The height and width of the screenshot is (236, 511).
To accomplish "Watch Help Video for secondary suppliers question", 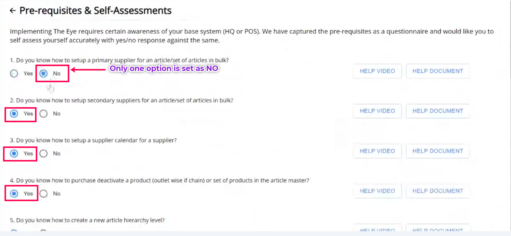I will [x=377, y=111].
